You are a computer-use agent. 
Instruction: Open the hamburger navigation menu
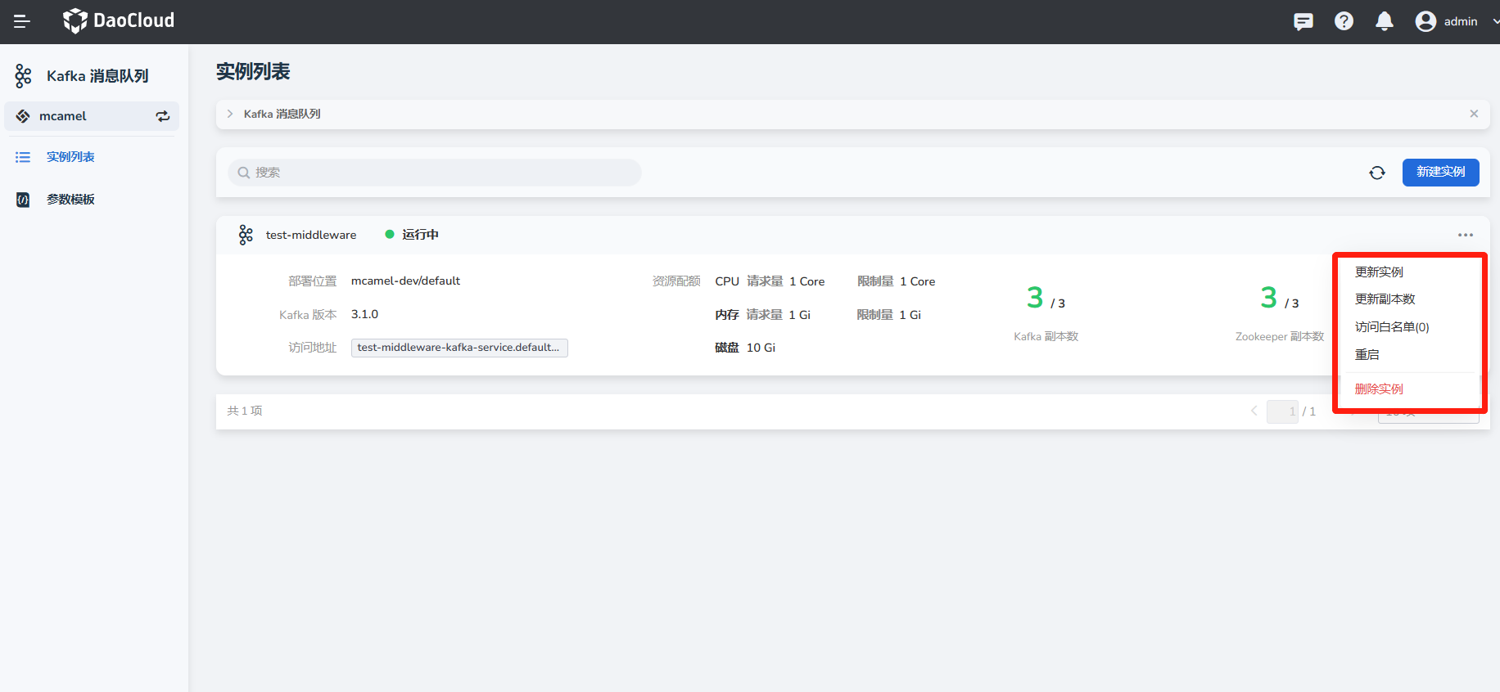pyautogui.click(x=22, y=21)
